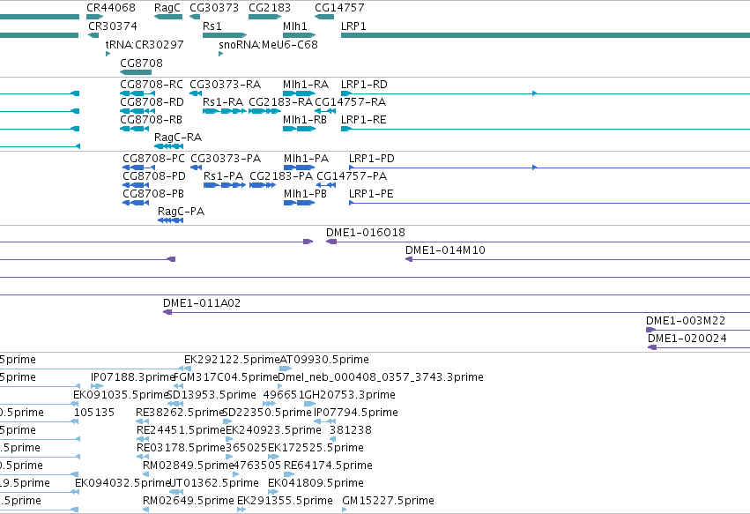
Task: Click transcript Rs1-RA
Action: click(223, 102)
